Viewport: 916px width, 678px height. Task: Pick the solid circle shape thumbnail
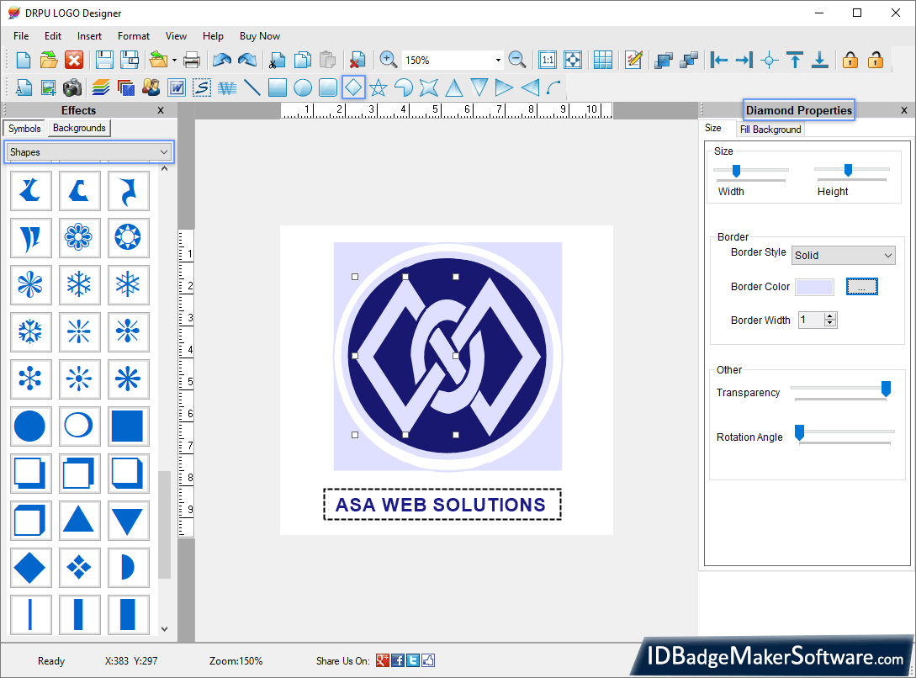pyautogui.click(x=29, y=426)
